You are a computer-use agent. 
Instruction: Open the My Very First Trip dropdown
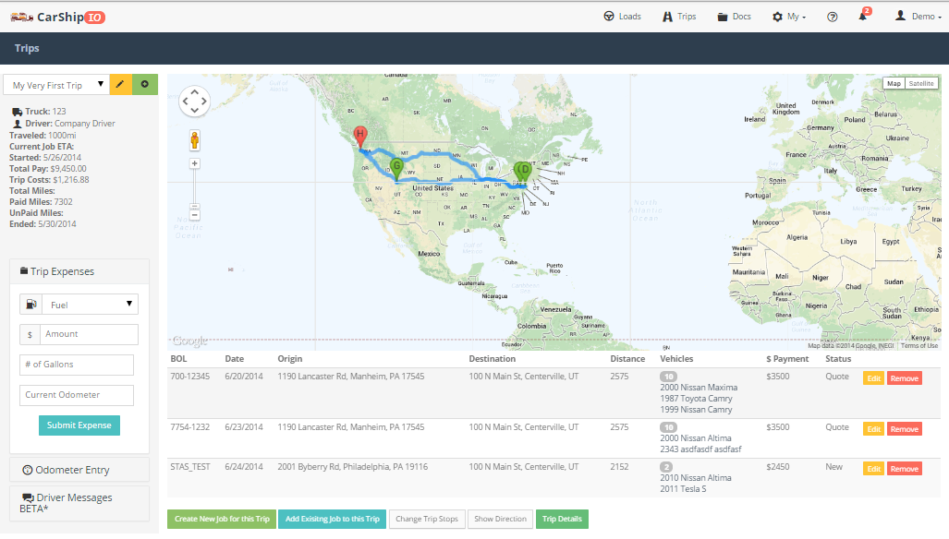tap(56, 85)
